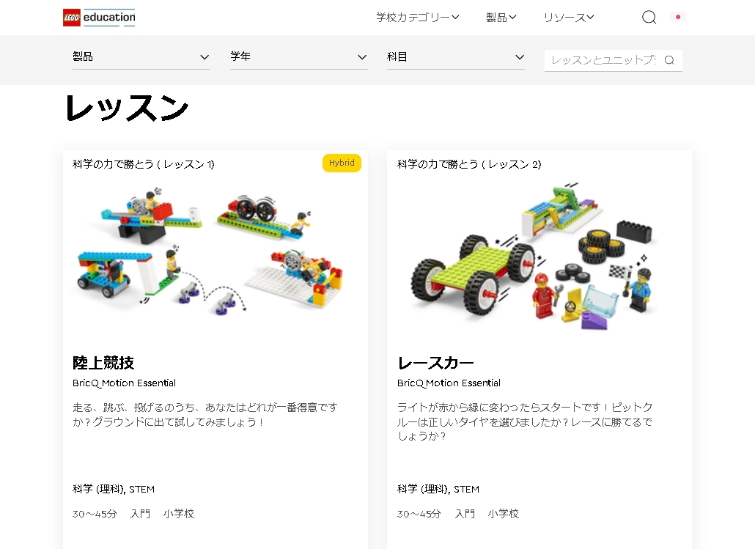Click the lesson search input field
755x549 pixels.
[x=604, y=60]
